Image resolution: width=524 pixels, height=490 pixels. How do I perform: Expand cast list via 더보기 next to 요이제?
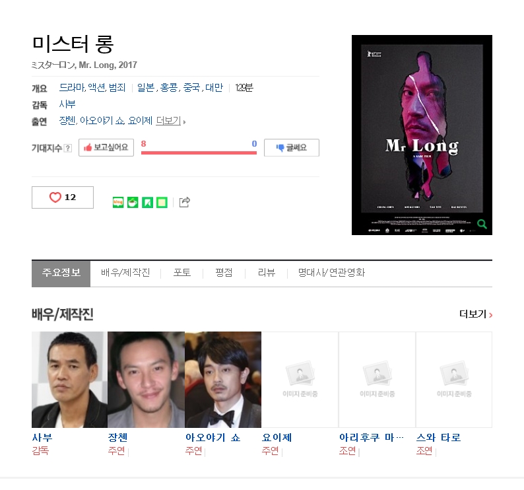coord(170,121)
